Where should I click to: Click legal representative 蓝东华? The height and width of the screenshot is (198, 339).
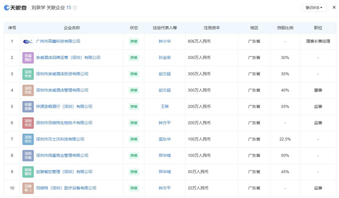(165, 139)
